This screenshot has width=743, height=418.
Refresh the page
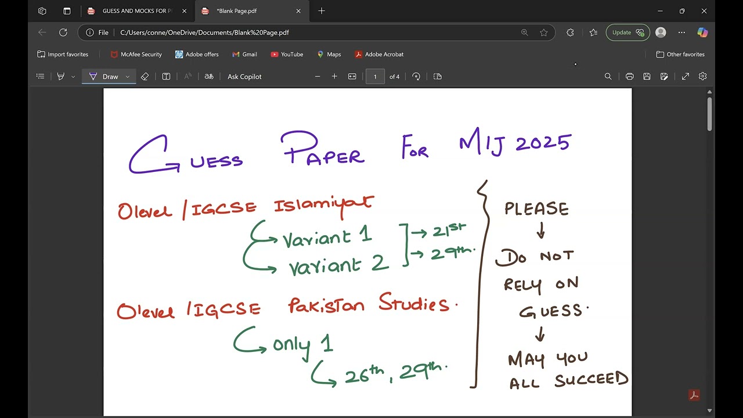(x=63, y=33)
